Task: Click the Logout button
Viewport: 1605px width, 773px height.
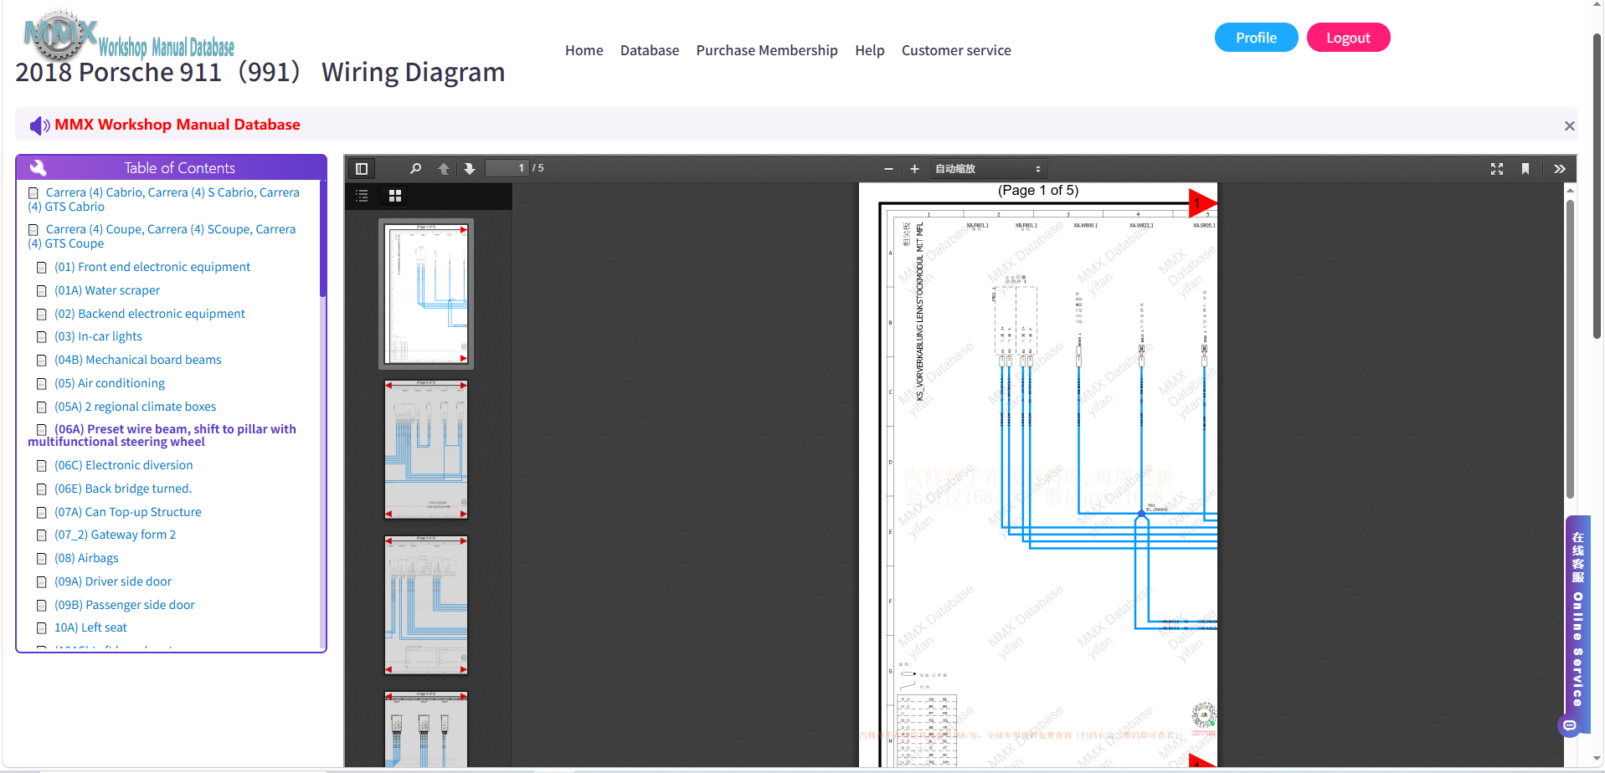Action: pos(1348,38)
